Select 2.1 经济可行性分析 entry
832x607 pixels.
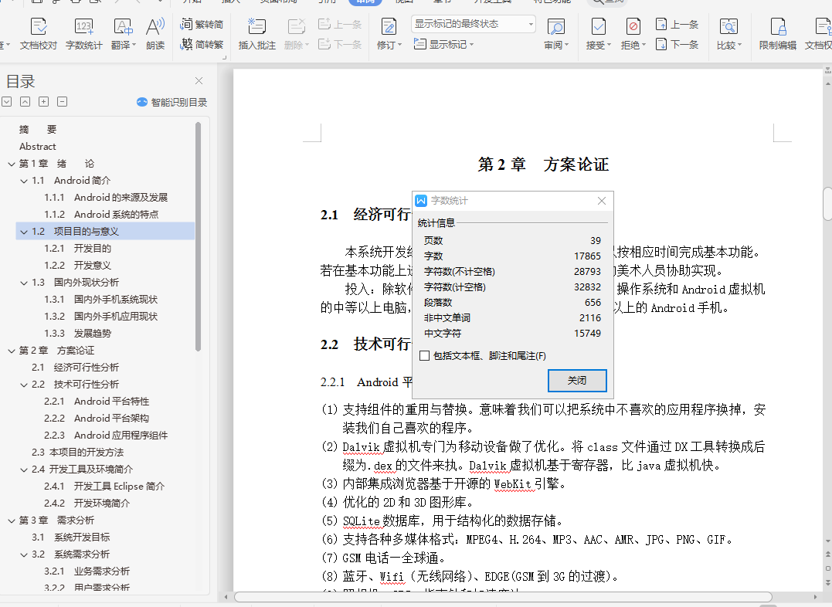[75, 367]
